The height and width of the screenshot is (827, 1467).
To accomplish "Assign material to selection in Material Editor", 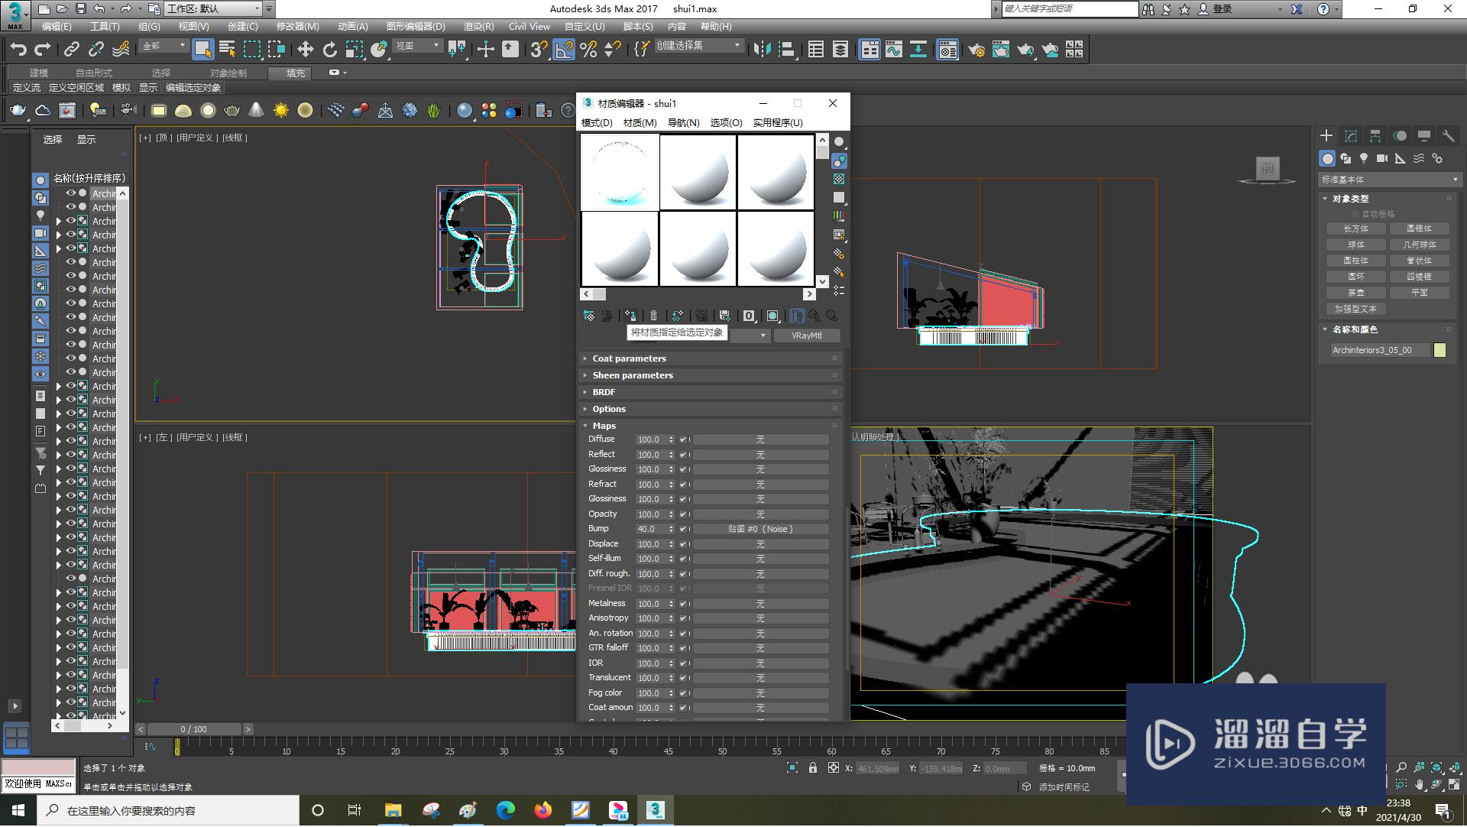I will (x=630, y=316).
